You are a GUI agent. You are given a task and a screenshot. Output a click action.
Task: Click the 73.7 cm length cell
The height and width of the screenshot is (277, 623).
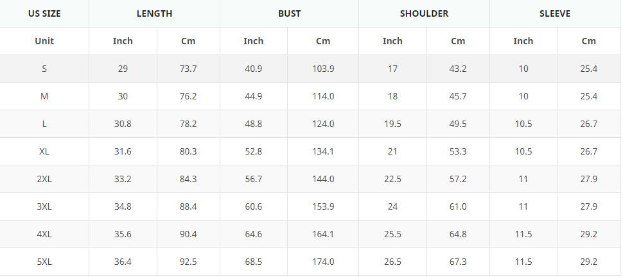188,69
